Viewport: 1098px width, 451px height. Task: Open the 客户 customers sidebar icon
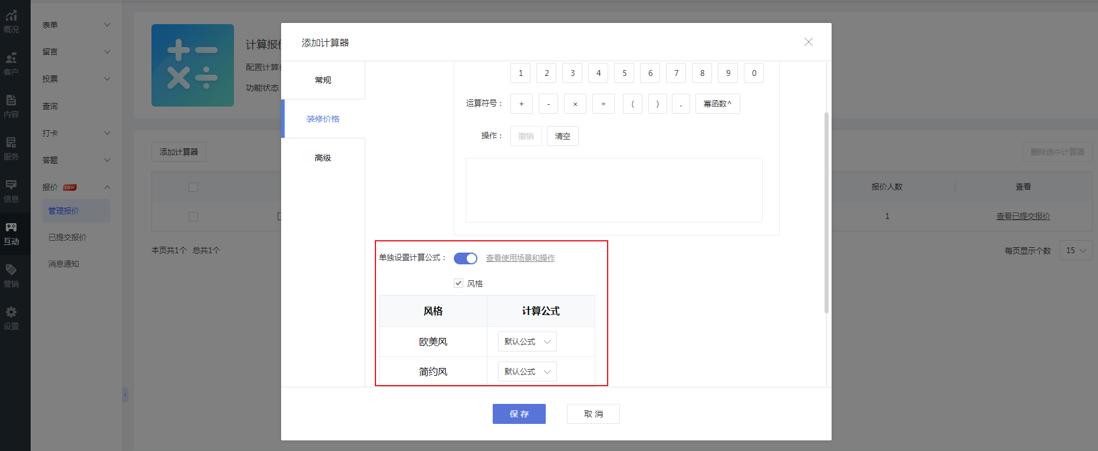pyautogui.click(x=11, y=64)
